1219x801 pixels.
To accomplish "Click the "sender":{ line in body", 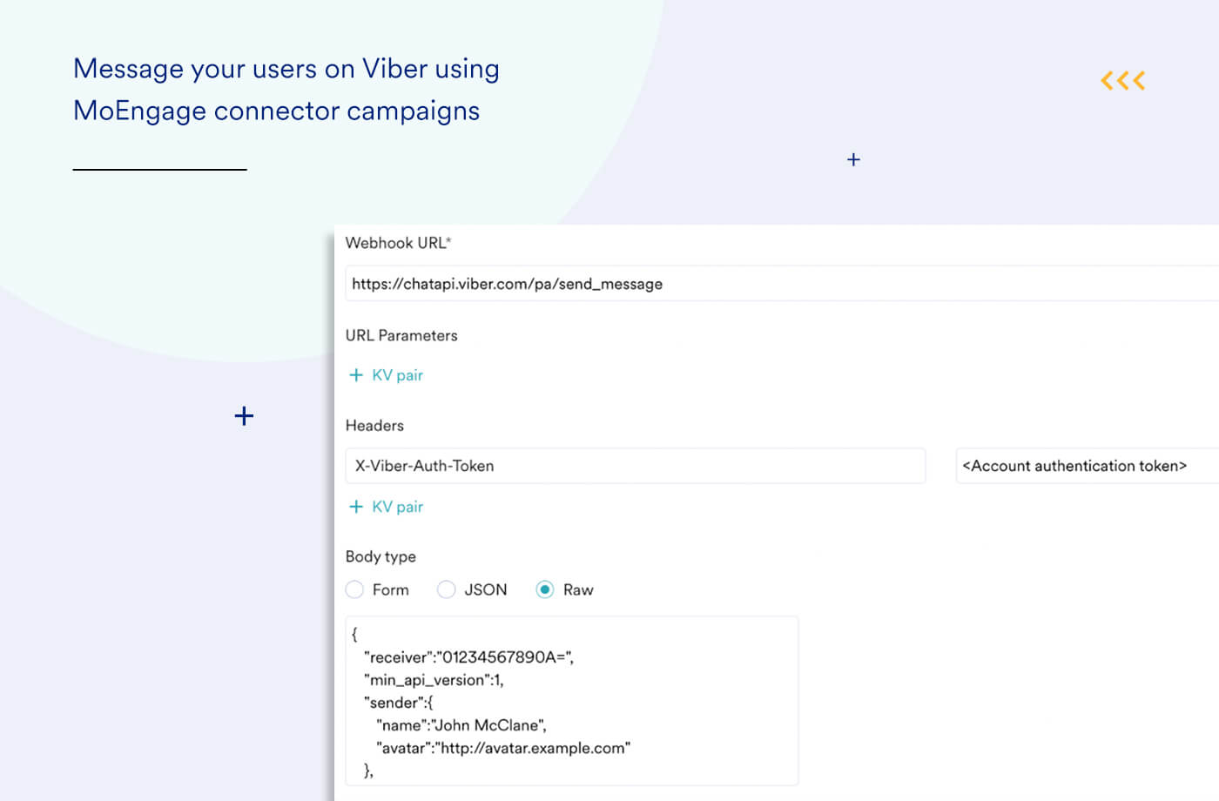I will 398,703.
